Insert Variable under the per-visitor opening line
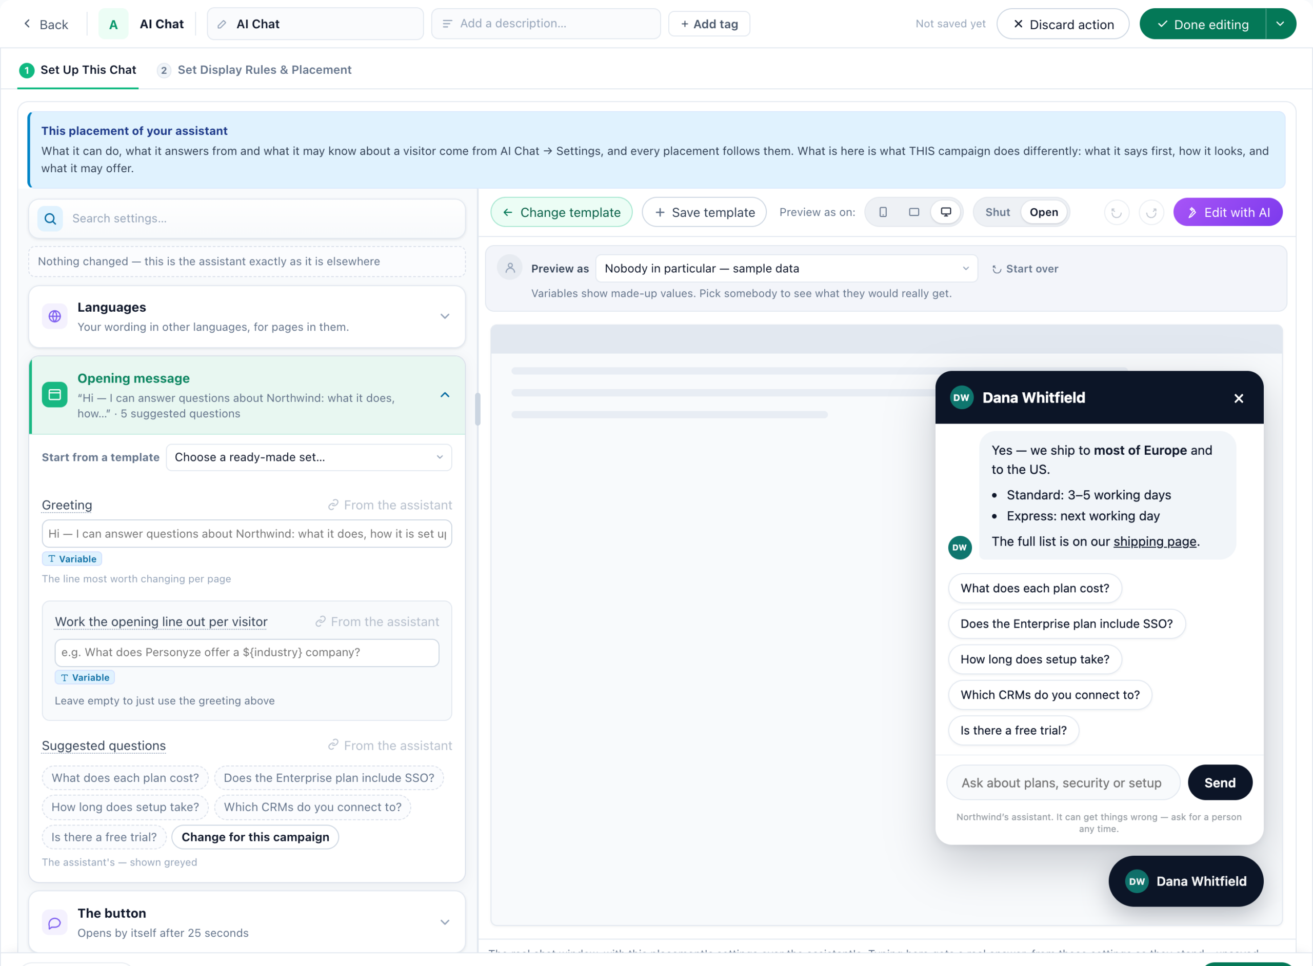 (x=85, y=677)
